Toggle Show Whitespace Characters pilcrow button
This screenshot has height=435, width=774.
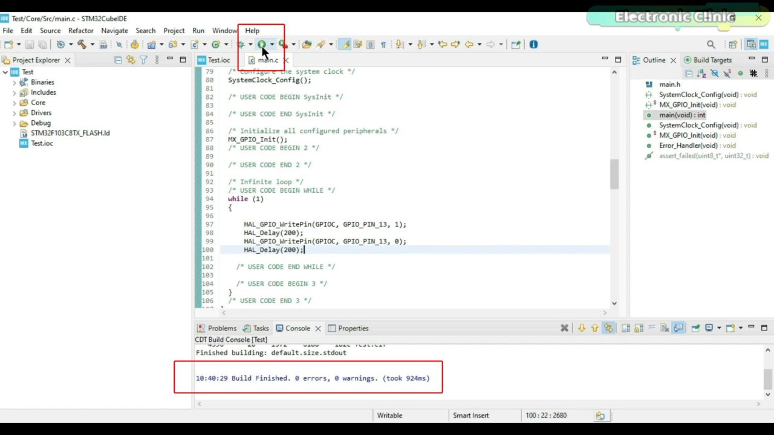point(383,44)
